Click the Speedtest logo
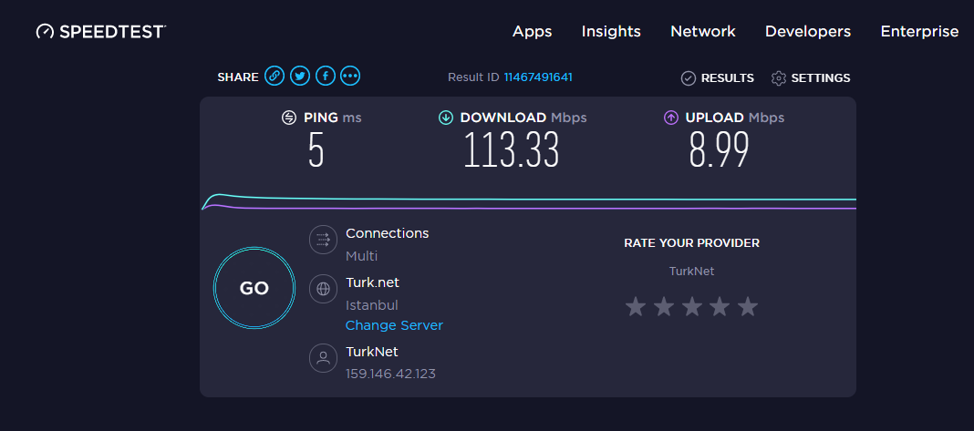Image resolution: width=974 pixels, height=431 pixels. coord(101,32)
